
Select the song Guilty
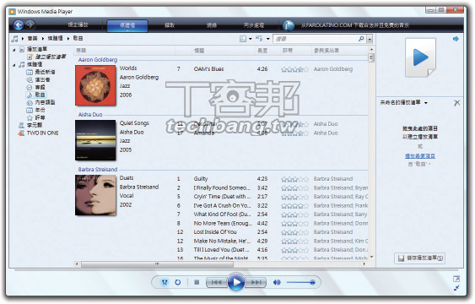(x=201, y=179)
